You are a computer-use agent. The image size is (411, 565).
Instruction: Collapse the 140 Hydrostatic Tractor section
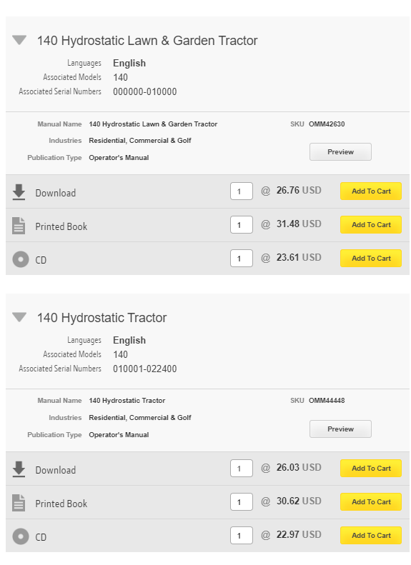pos(19,317)
